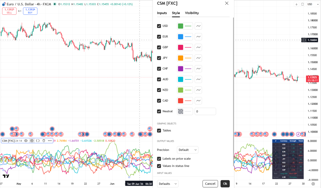Screen dimensions: 321x188
Task: Open chart settings gear at bottom right
Action: (x=313, y=184)
